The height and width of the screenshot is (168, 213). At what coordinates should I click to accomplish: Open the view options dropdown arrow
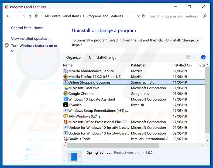(x=194, y=57)
